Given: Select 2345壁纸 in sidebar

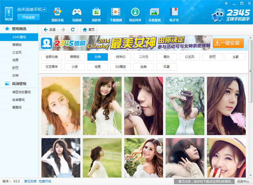Looking at the screenshot, I should click(19, 37).
